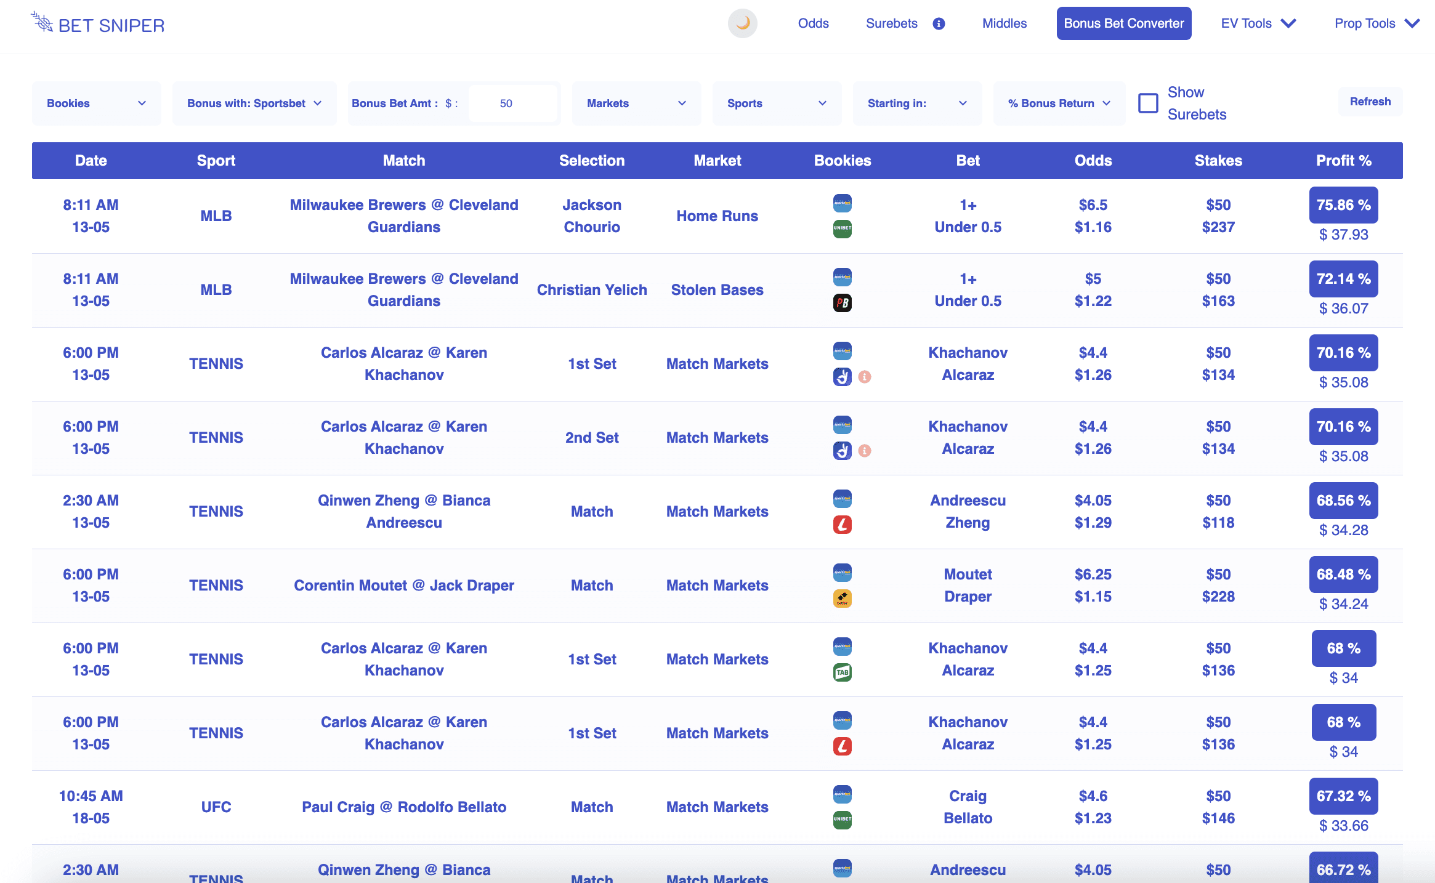This screenshot has height=883, width=1435.
Task: Click the Sportsbet icon in the Paul Craig UFC row
Action: point(842,794)
